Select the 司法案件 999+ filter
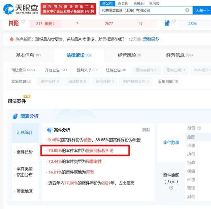This screenshot has width=211, height=209. (x=23, y=70)
